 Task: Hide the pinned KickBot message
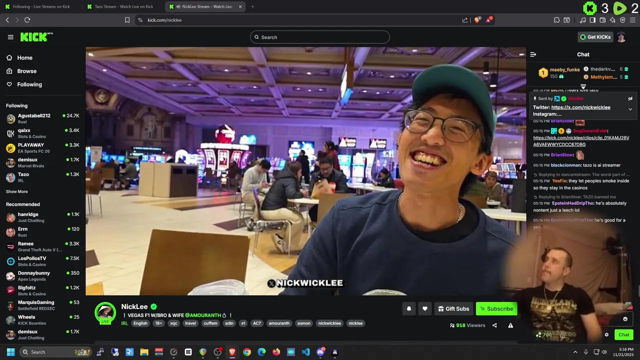630,98
